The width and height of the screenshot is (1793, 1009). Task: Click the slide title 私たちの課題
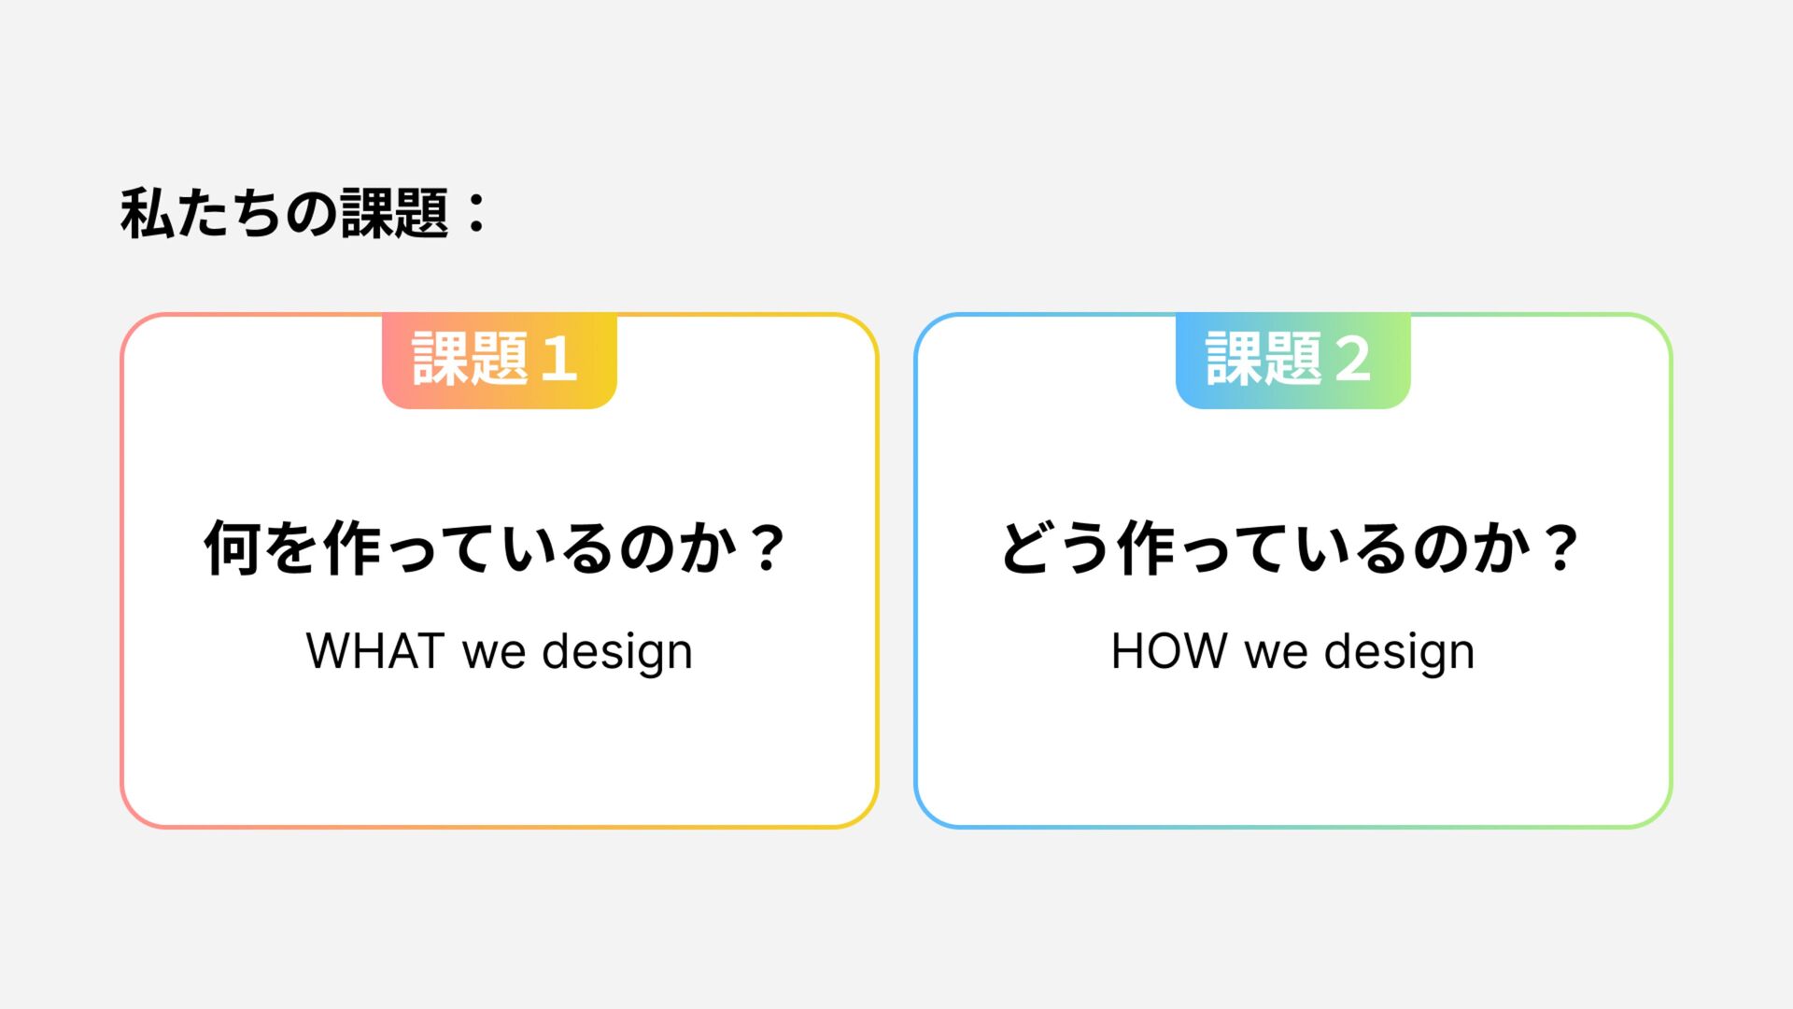[285, 213]
